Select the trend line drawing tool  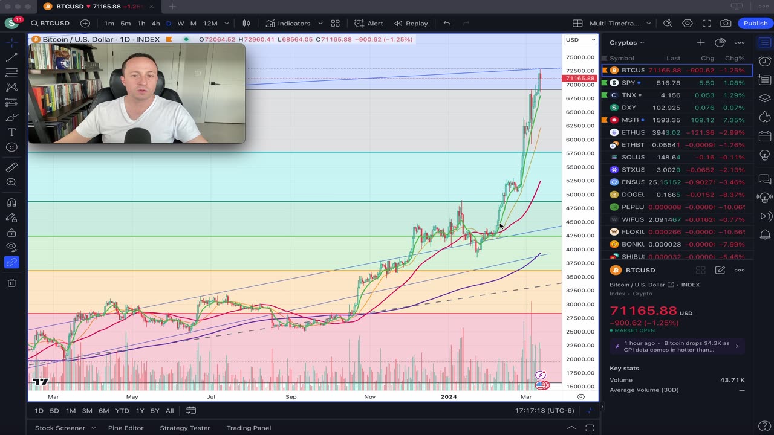click(11, 58)
